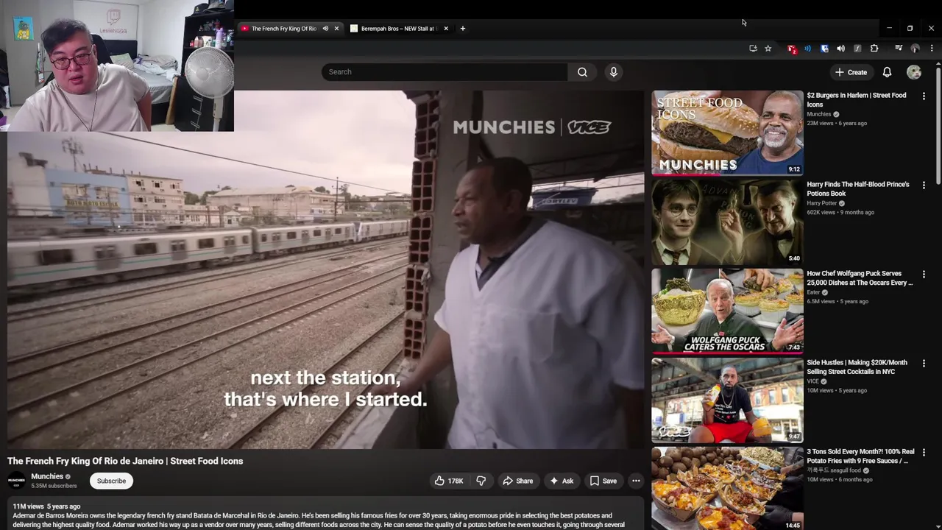The width and height of the screenshot is (942, 530).
Task: Save the video to a playlist
Action: [603, 481]
